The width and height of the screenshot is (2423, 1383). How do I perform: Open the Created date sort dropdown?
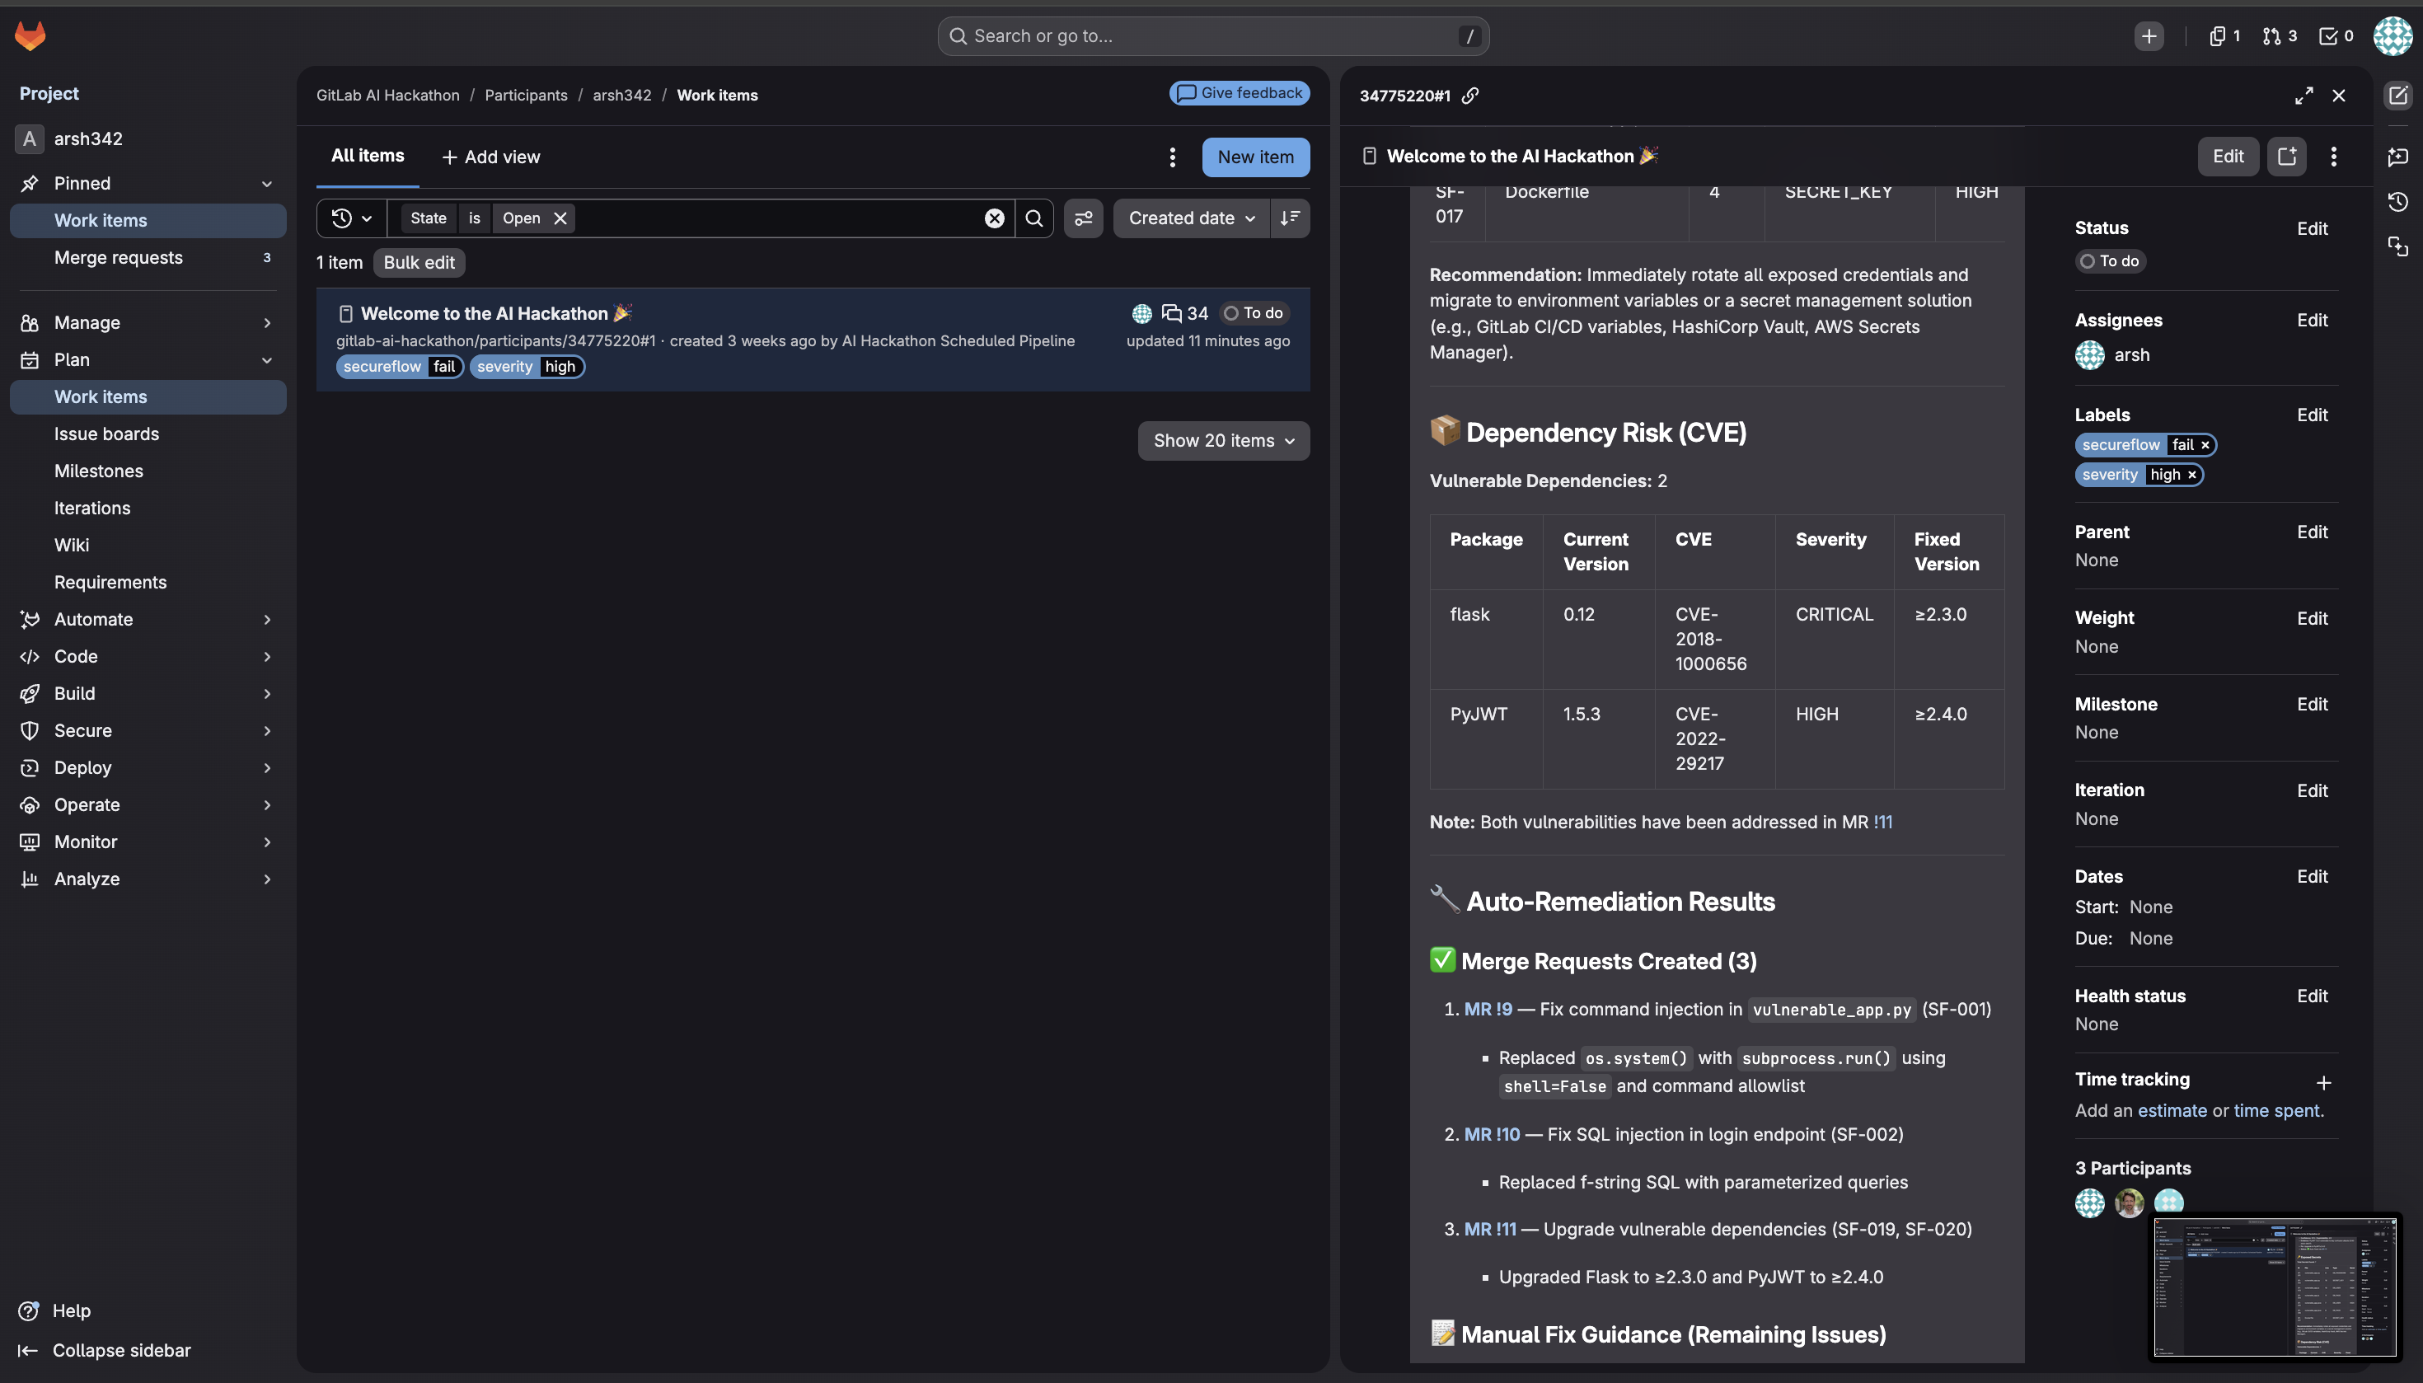point(1191,218)
